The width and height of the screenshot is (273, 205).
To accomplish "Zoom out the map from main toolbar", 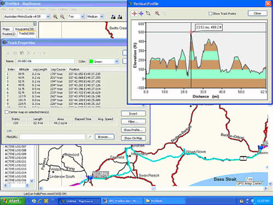I will click(x=62, y=17).
